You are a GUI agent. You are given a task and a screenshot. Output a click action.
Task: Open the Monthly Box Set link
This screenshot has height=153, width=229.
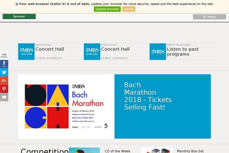pos(190,151)
